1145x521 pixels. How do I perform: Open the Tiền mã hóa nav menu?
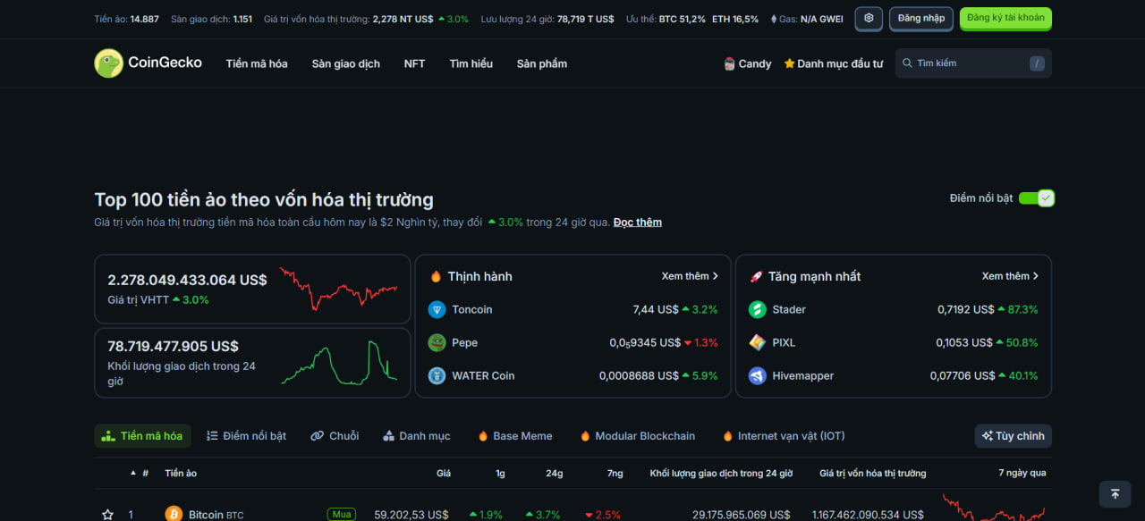tap(257, 63)
